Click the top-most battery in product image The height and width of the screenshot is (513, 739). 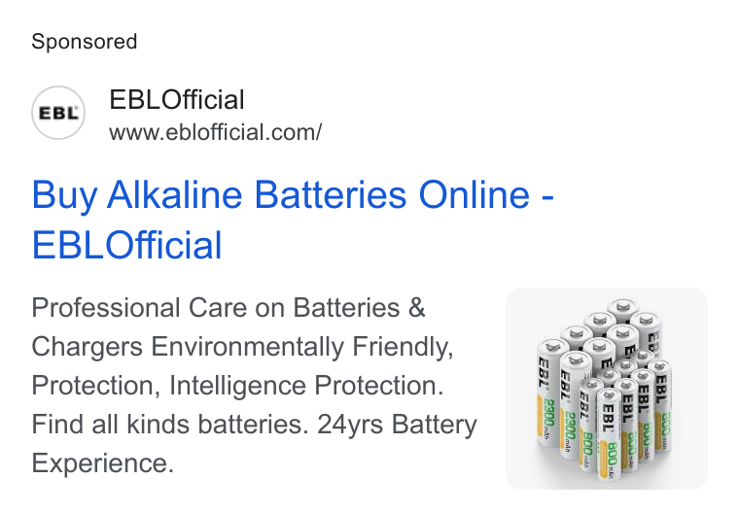(623, 312)
